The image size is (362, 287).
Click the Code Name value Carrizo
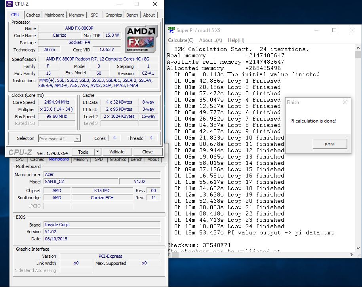[59, 35]
